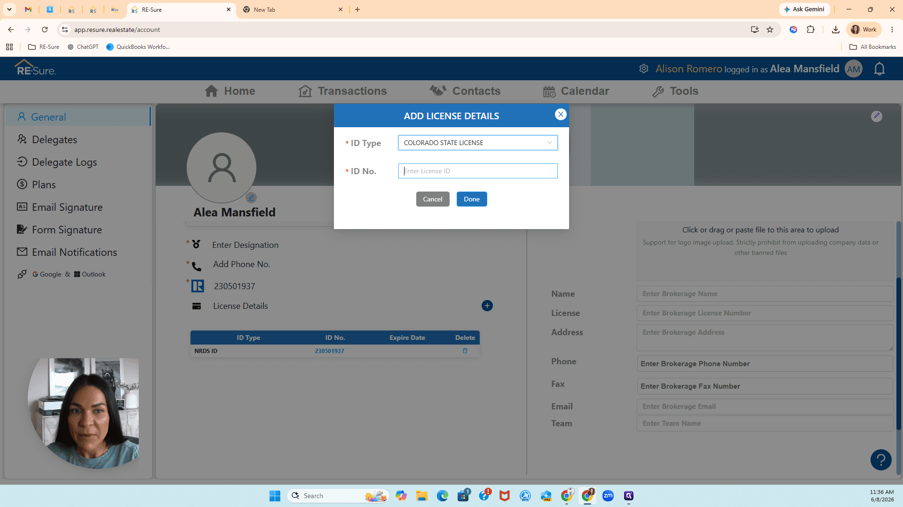The height and width of the screenshot is (507, 903).
Task: Confirm license with Done button
Action: [472, 199]
